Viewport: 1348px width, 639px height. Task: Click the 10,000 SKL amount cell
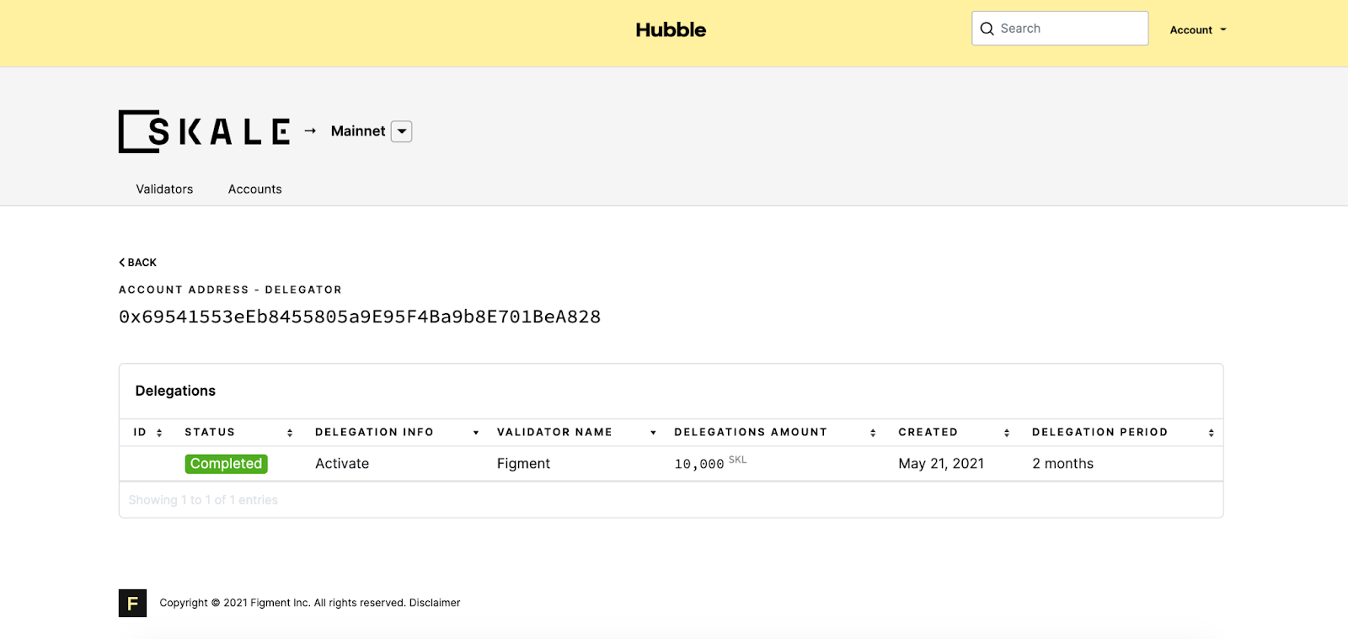tap(710, 463)
